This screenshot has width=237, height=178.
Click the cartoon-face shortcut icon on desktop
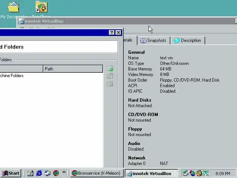[x=41, y=7]
